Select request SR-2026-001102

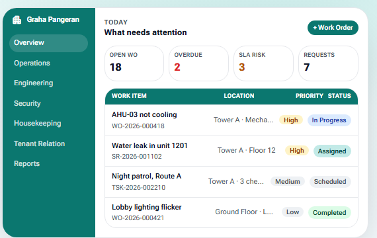pos(136,157)
